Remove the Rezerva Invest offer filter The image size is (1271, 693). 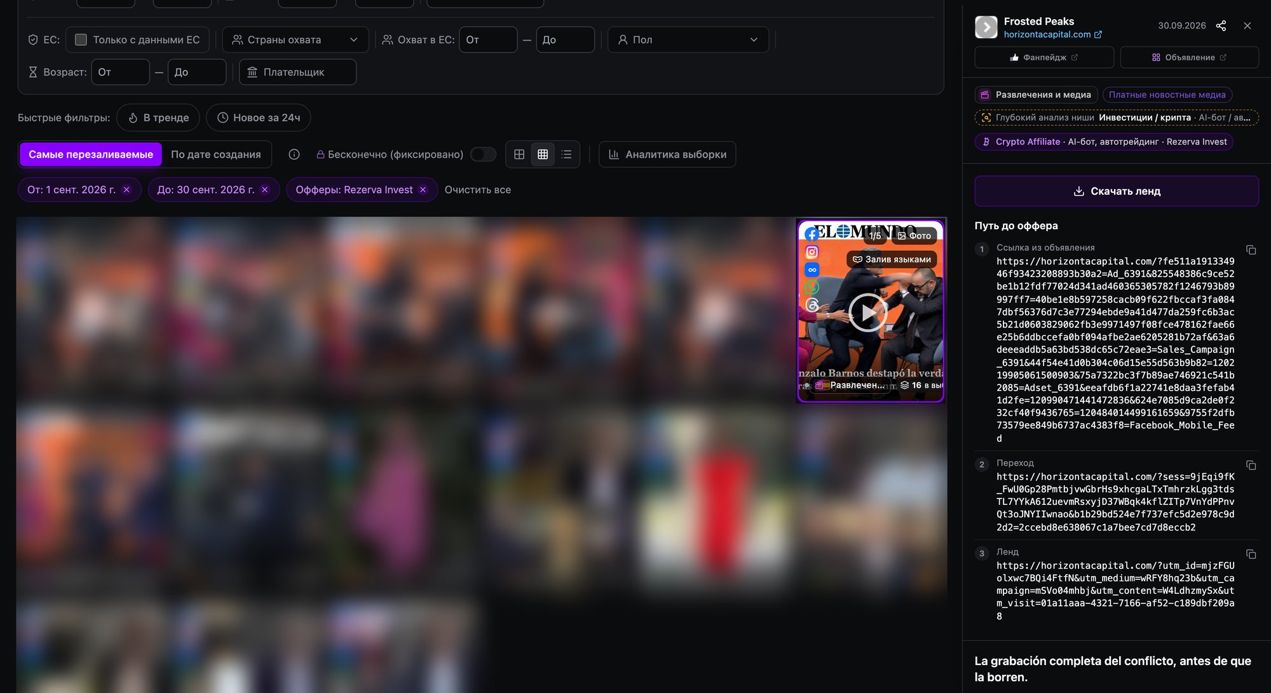point(423,190)
